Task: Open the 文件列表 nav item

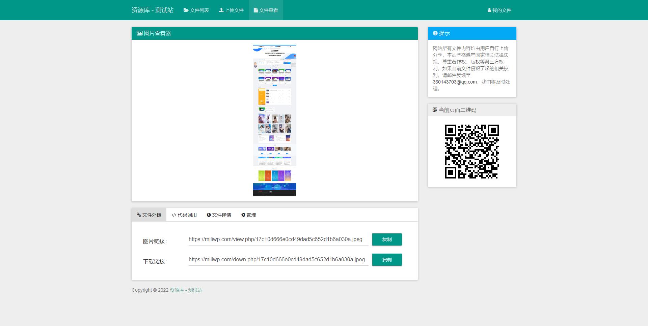Action: [x=196, y=10]
